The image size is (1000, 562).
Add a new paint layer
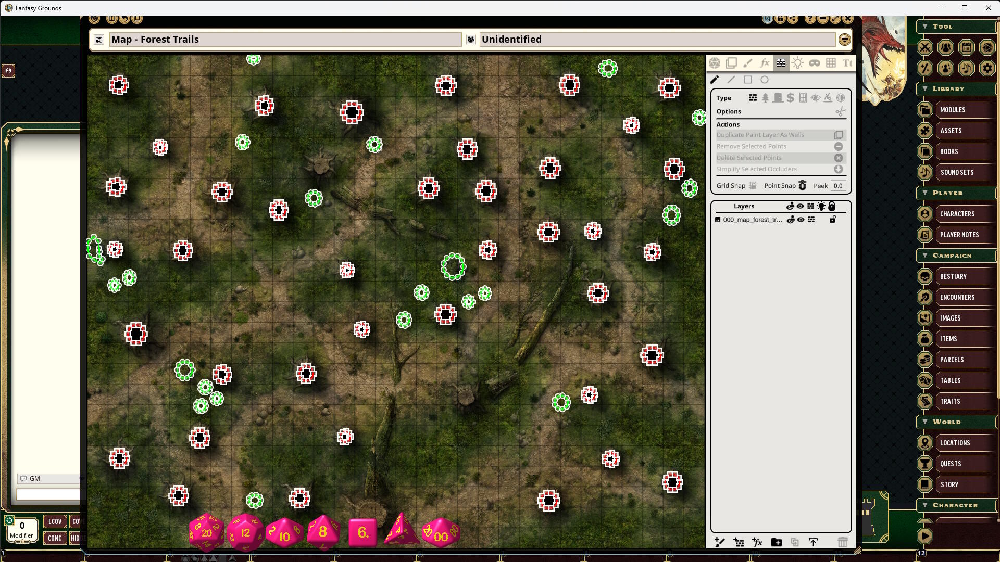click(720, 542)
